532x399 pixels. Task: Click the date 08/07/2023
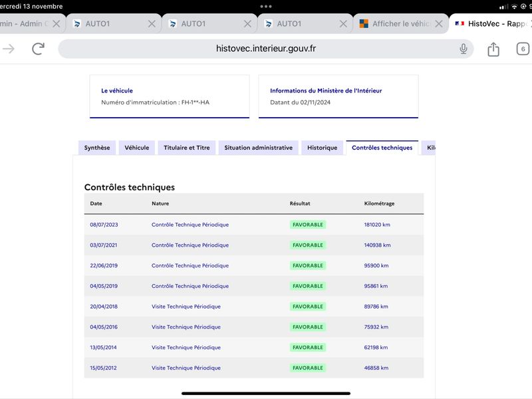pos(104,225)
